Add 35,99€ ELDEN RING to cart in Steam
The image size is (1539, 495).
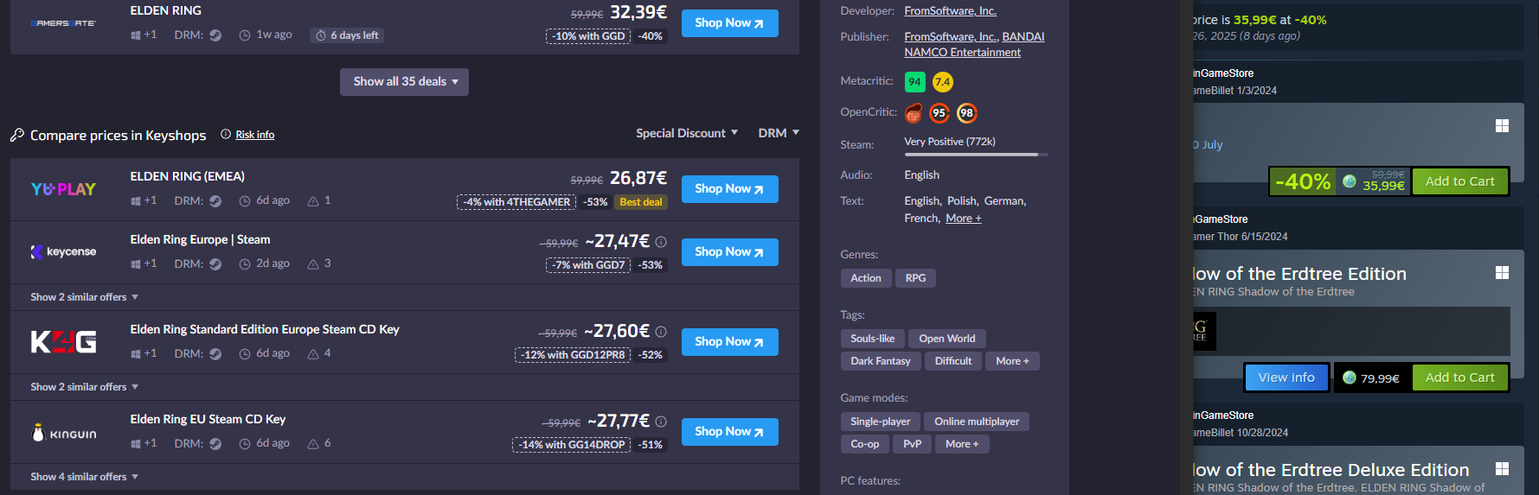click(1459, 181)
